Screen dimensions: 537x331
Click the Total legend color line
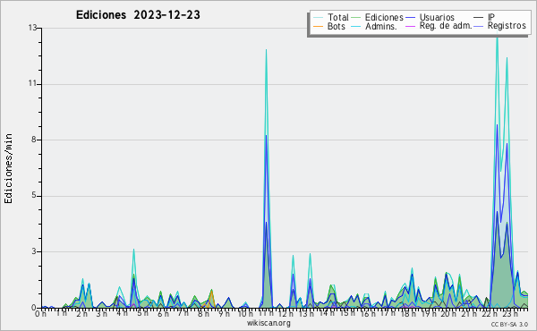pyautogui.click(x=318, y=18)
